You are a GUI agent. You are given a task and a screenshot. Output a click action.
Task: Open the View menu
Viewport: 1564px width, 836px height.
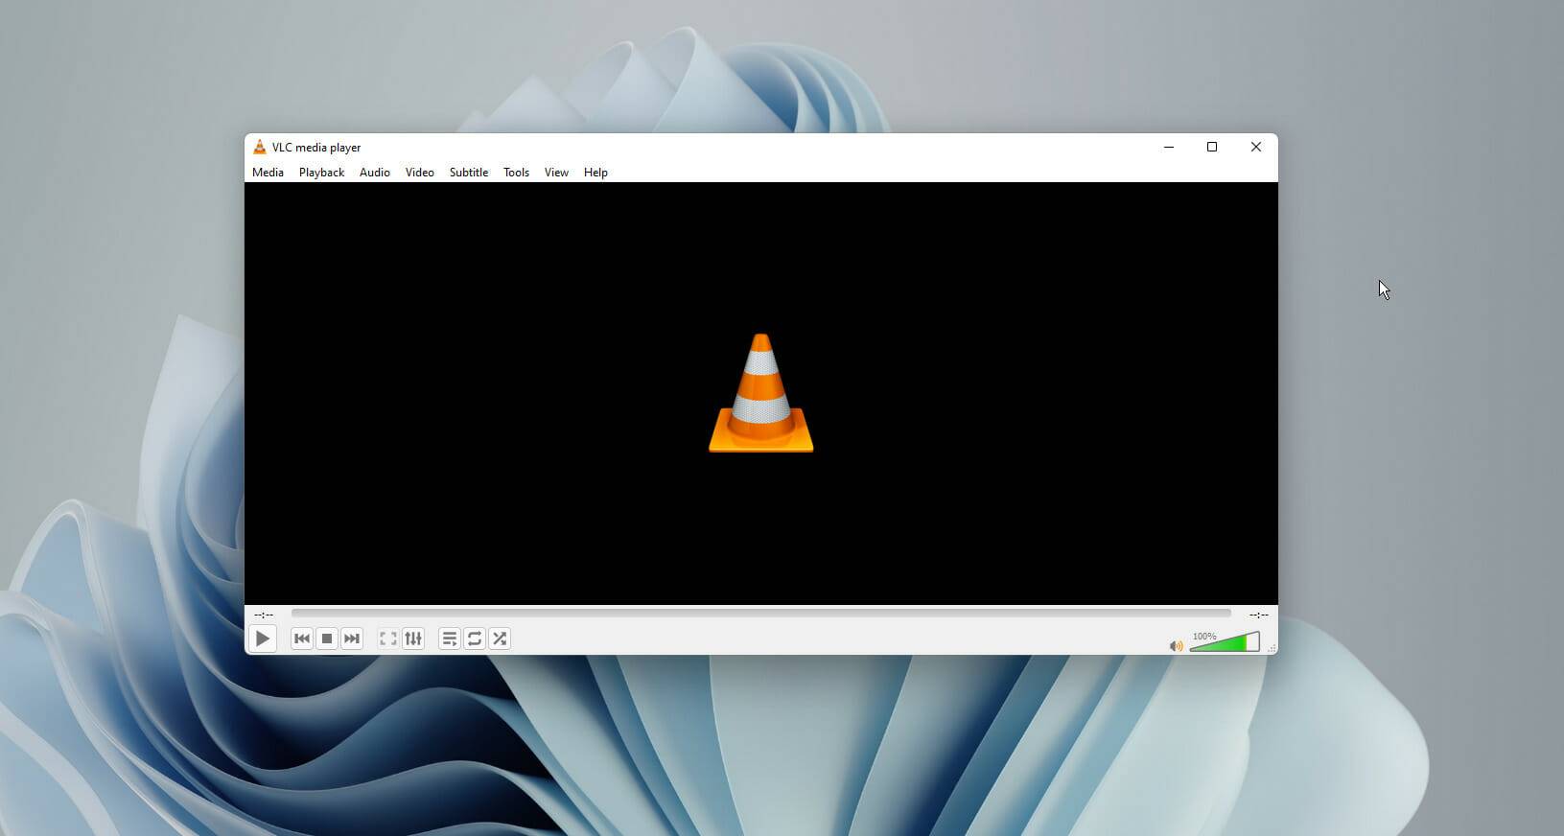click(556, 173)
